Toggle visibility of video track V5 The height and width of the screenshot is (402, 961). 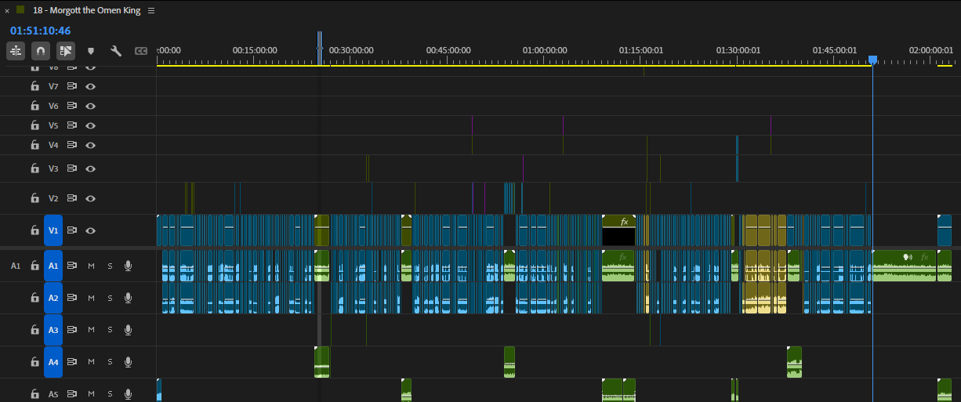91,125
